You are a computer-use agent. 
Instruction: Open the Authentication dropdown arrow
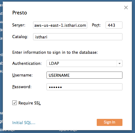click(119, 64)
